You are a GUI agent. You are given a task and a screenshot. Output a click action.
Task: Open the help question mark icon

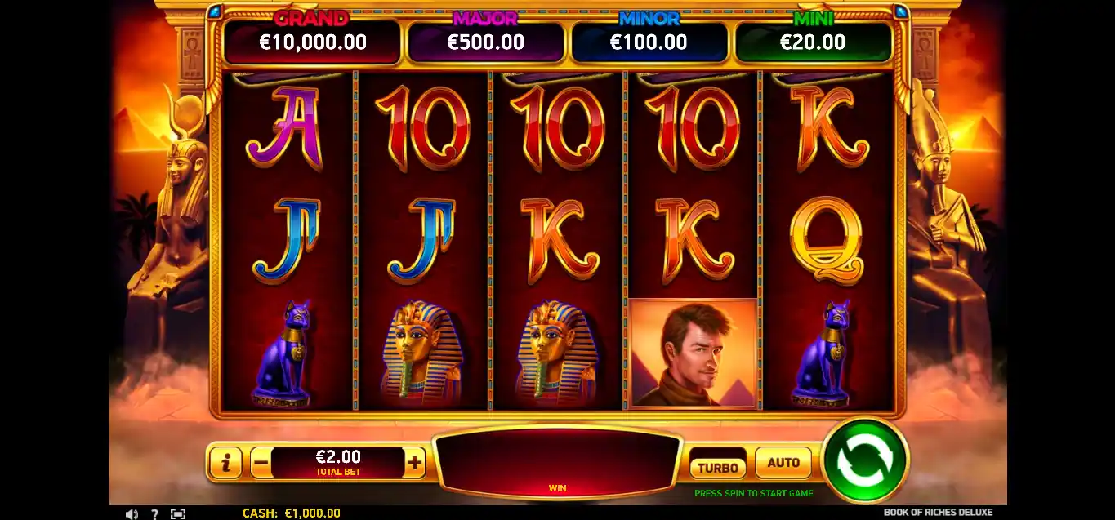click(154, 513)
